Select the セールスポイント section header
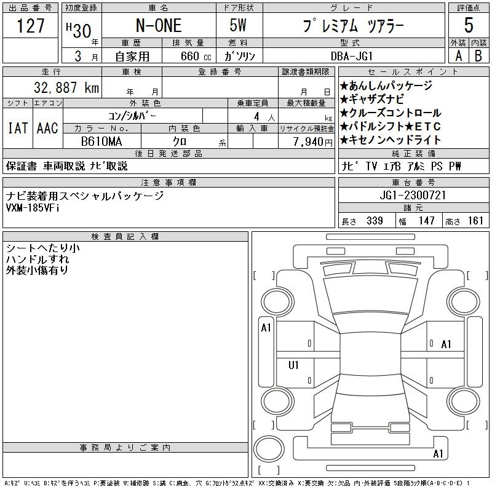 pos(413,72)
